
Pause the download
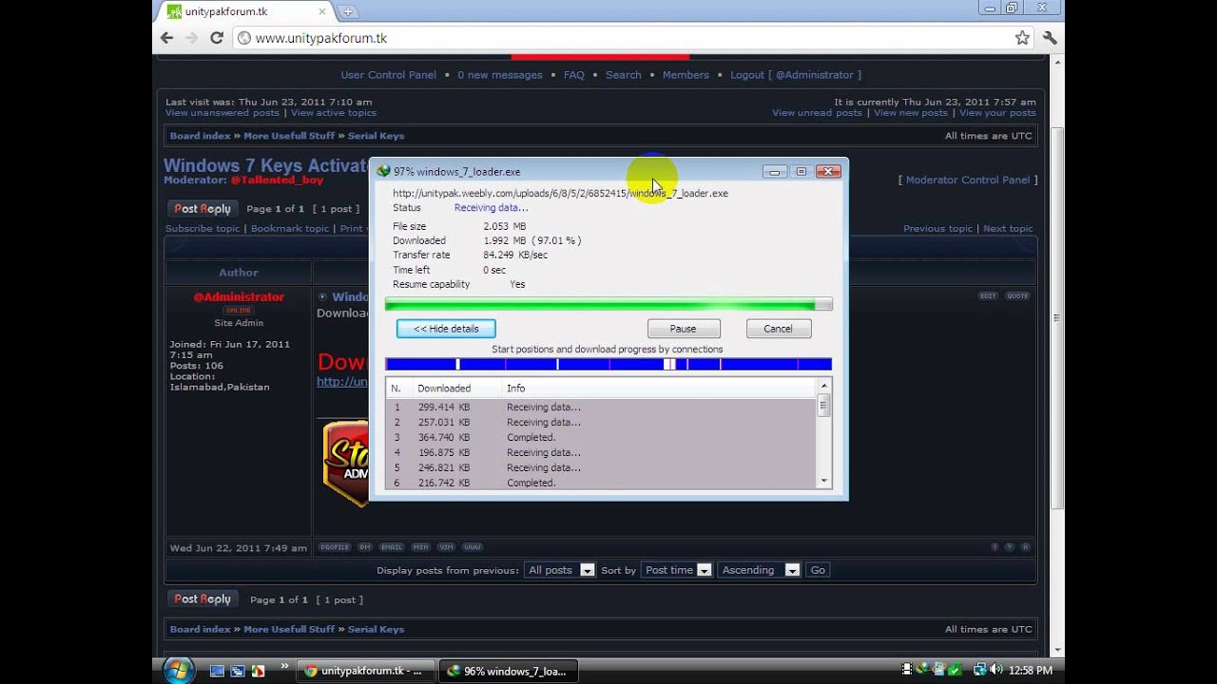[683, 329]
